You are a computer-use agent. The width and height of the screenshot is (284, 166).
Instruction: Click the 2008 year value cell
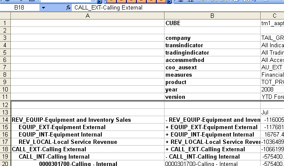(x=272, y=89)
